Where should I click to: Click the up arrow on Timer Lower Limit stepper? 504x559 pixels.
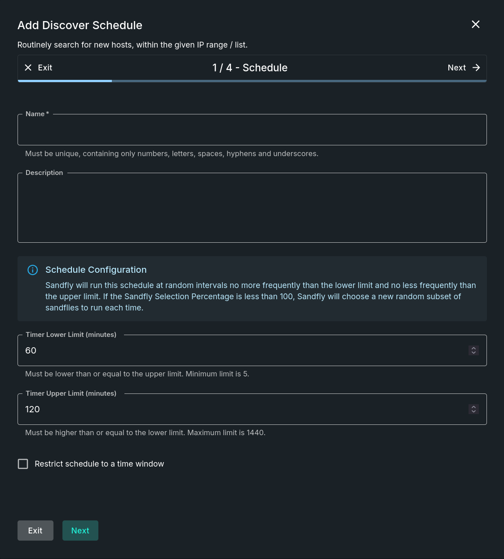tap(473, 348)
